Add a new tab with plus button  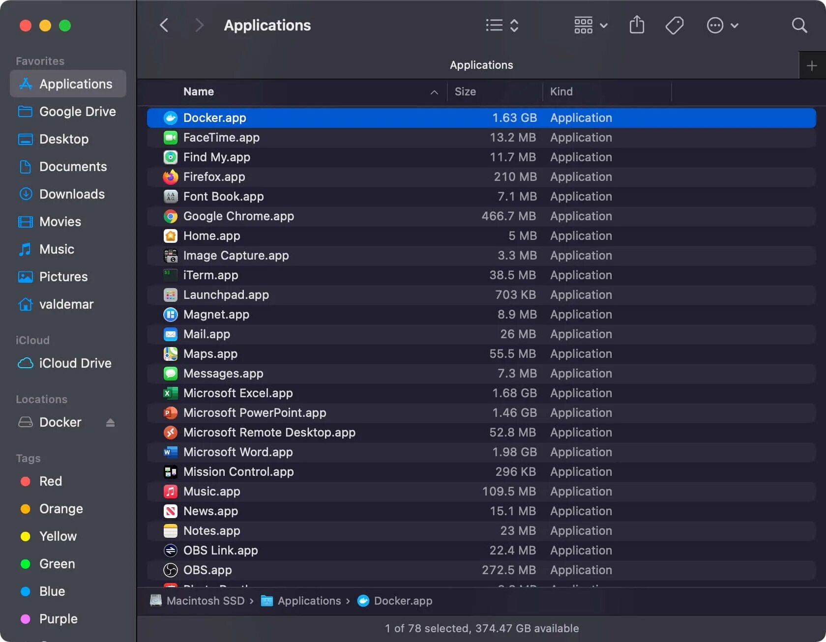pyautogui.click(x=812, y=65)
